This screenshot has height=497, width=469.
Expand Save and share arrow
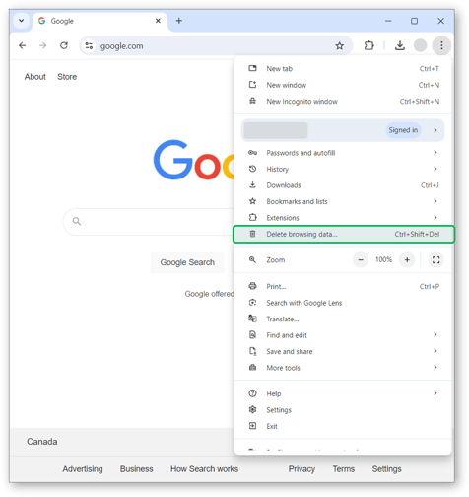point(435,351)
